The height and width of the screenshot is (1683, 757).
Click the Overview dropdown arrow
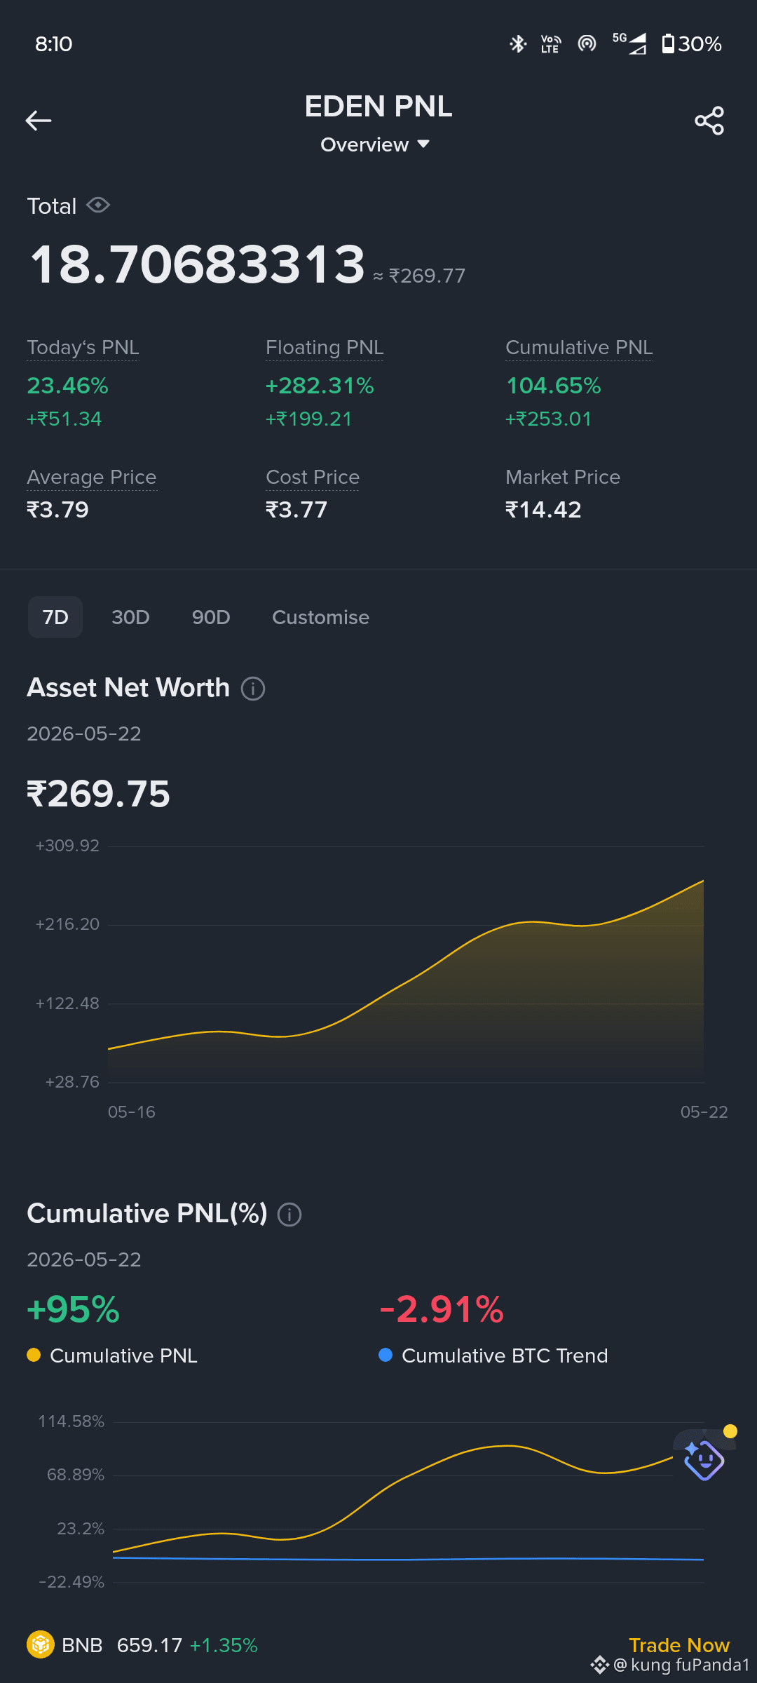click(423, 144)
